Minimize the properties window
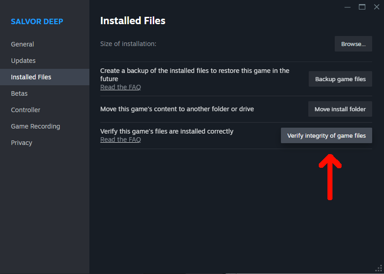 348,7
